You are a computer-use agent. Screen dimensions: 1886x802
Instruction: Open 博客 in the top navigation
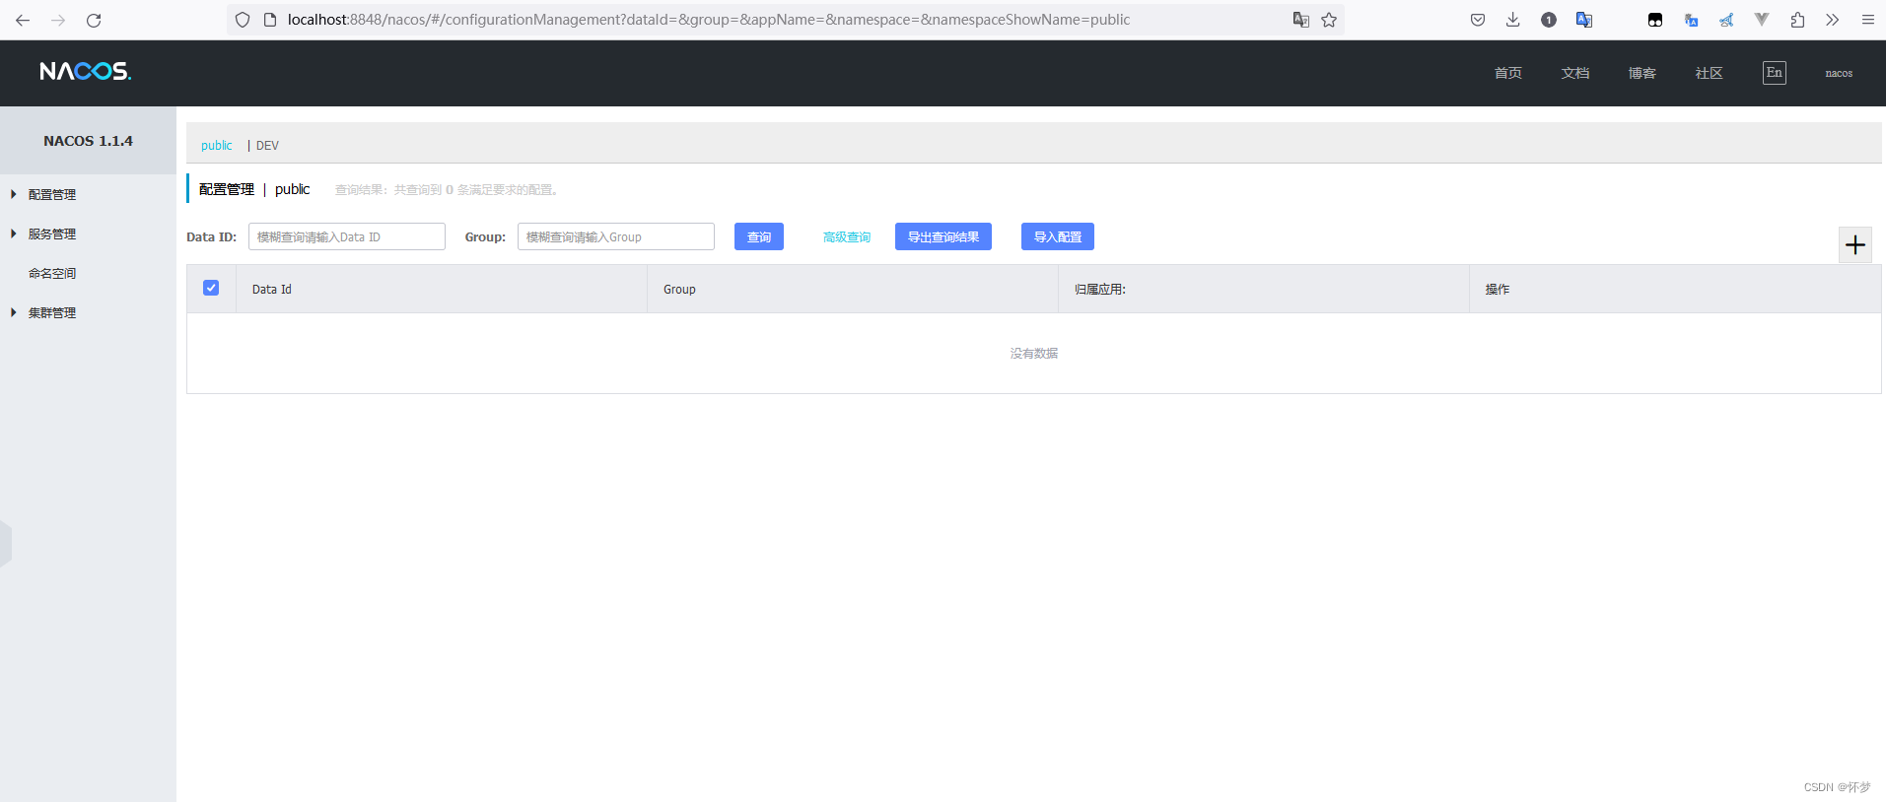(1642, 73)
